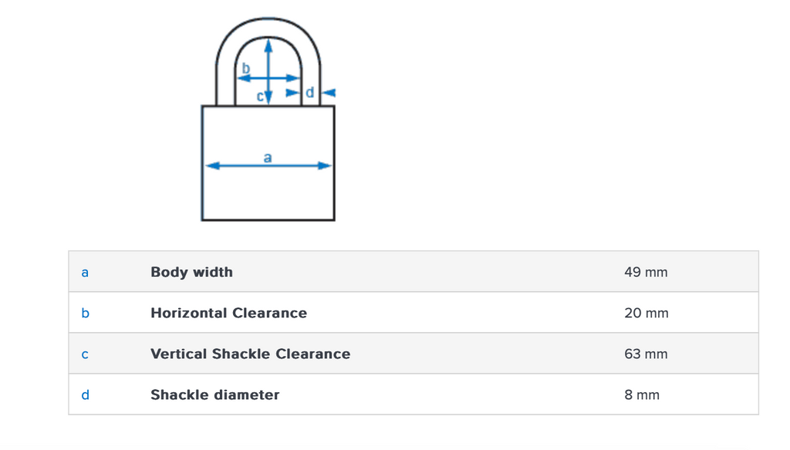
Task: Click the 63 mm value
Action: (x=647, y=354)
